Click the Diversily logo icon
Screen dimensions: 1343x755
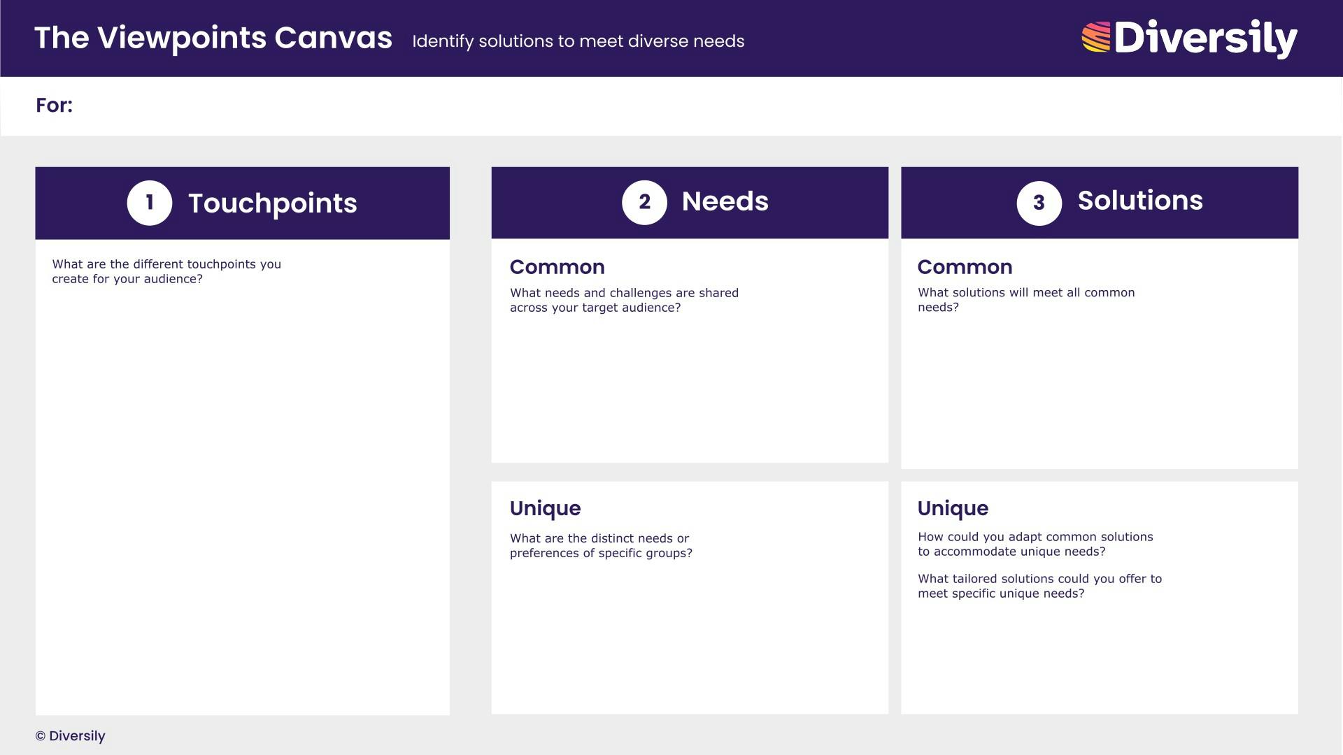1095,37
